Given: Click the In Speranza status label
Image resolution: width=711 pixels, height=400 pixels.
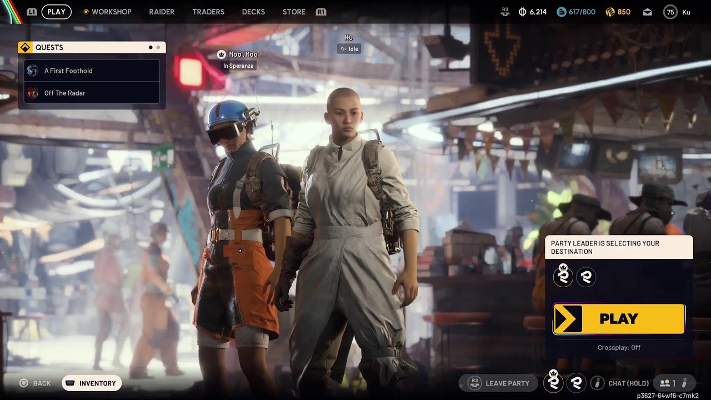Looking at the screenshot, I should click(x=238, y=66).
